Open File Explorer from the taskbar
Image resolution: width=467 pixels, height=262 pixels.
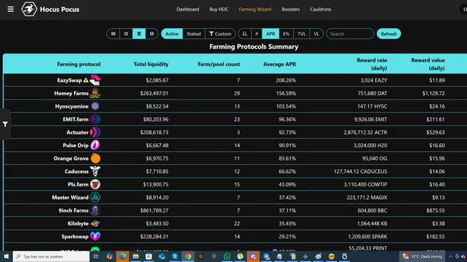tap(135, 257)
